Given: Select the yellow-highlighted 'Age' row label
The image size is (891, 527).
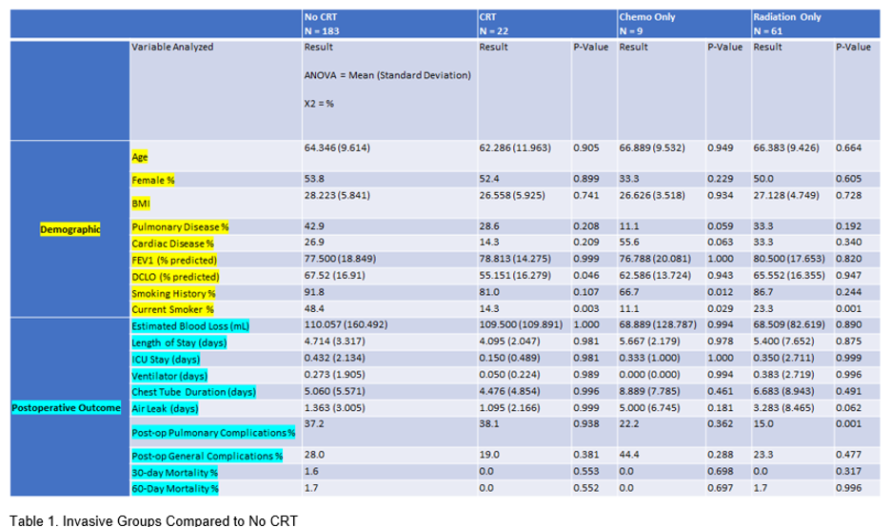Looking at the screenshot, I should 140,156.
